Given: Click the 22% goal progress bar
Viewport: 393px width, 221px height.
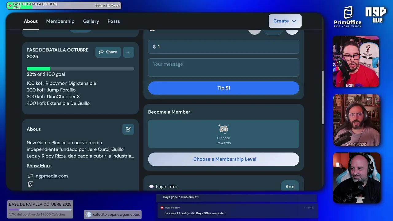Looking at the screenshot, I should click(80, 69).
